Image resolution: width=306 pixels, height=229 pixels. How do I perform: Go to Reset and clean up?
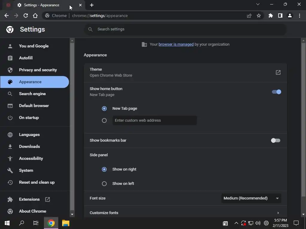pyautogui.click(x=34, y=182)
